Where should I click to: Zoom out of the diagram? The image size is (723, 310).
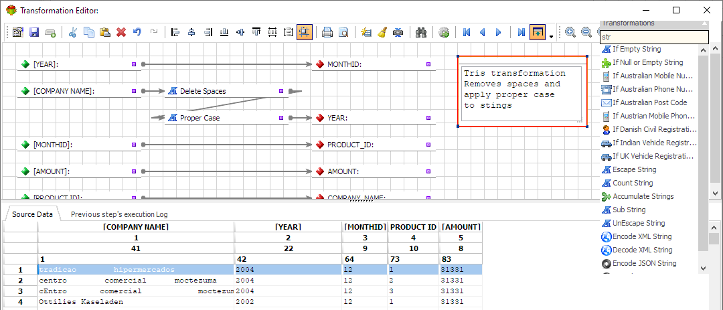point(586,32)
